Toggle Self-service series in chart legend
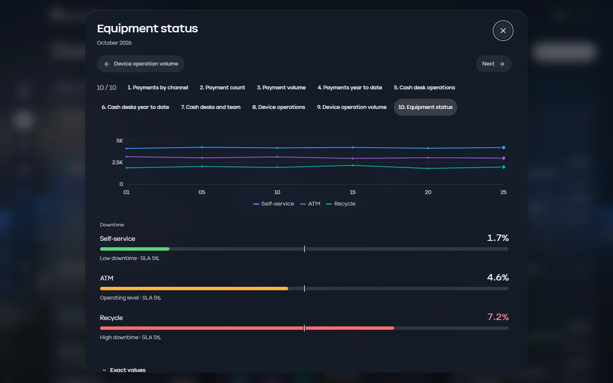 (x=273, y=204)
